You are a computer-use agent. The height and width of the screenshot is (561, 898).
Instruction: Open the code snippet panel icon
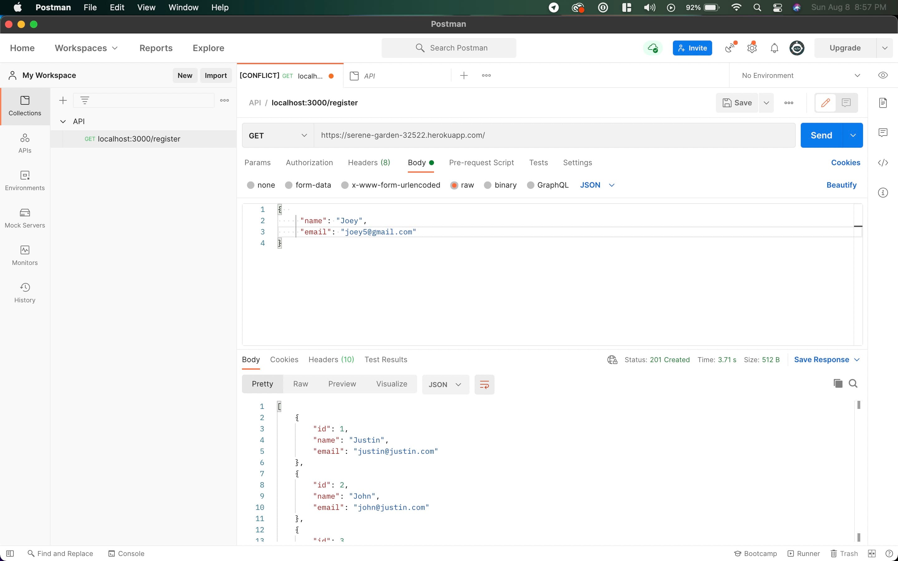pyautogui.click(x=883, y=162)
